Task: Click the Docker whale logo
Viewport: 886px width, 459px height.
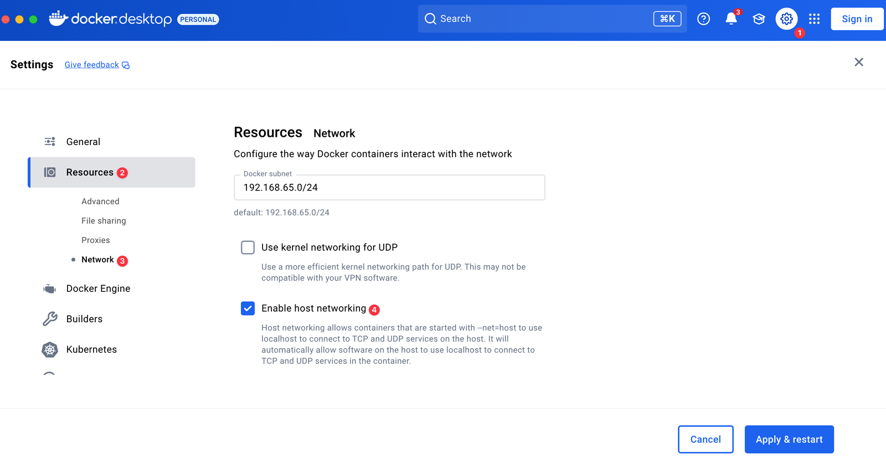Action: tap(58, 19)
